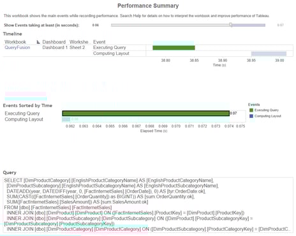The image size is (296, 236).
Task: Click the Elapsed Time (s) axis title
Action: [154, 131]
